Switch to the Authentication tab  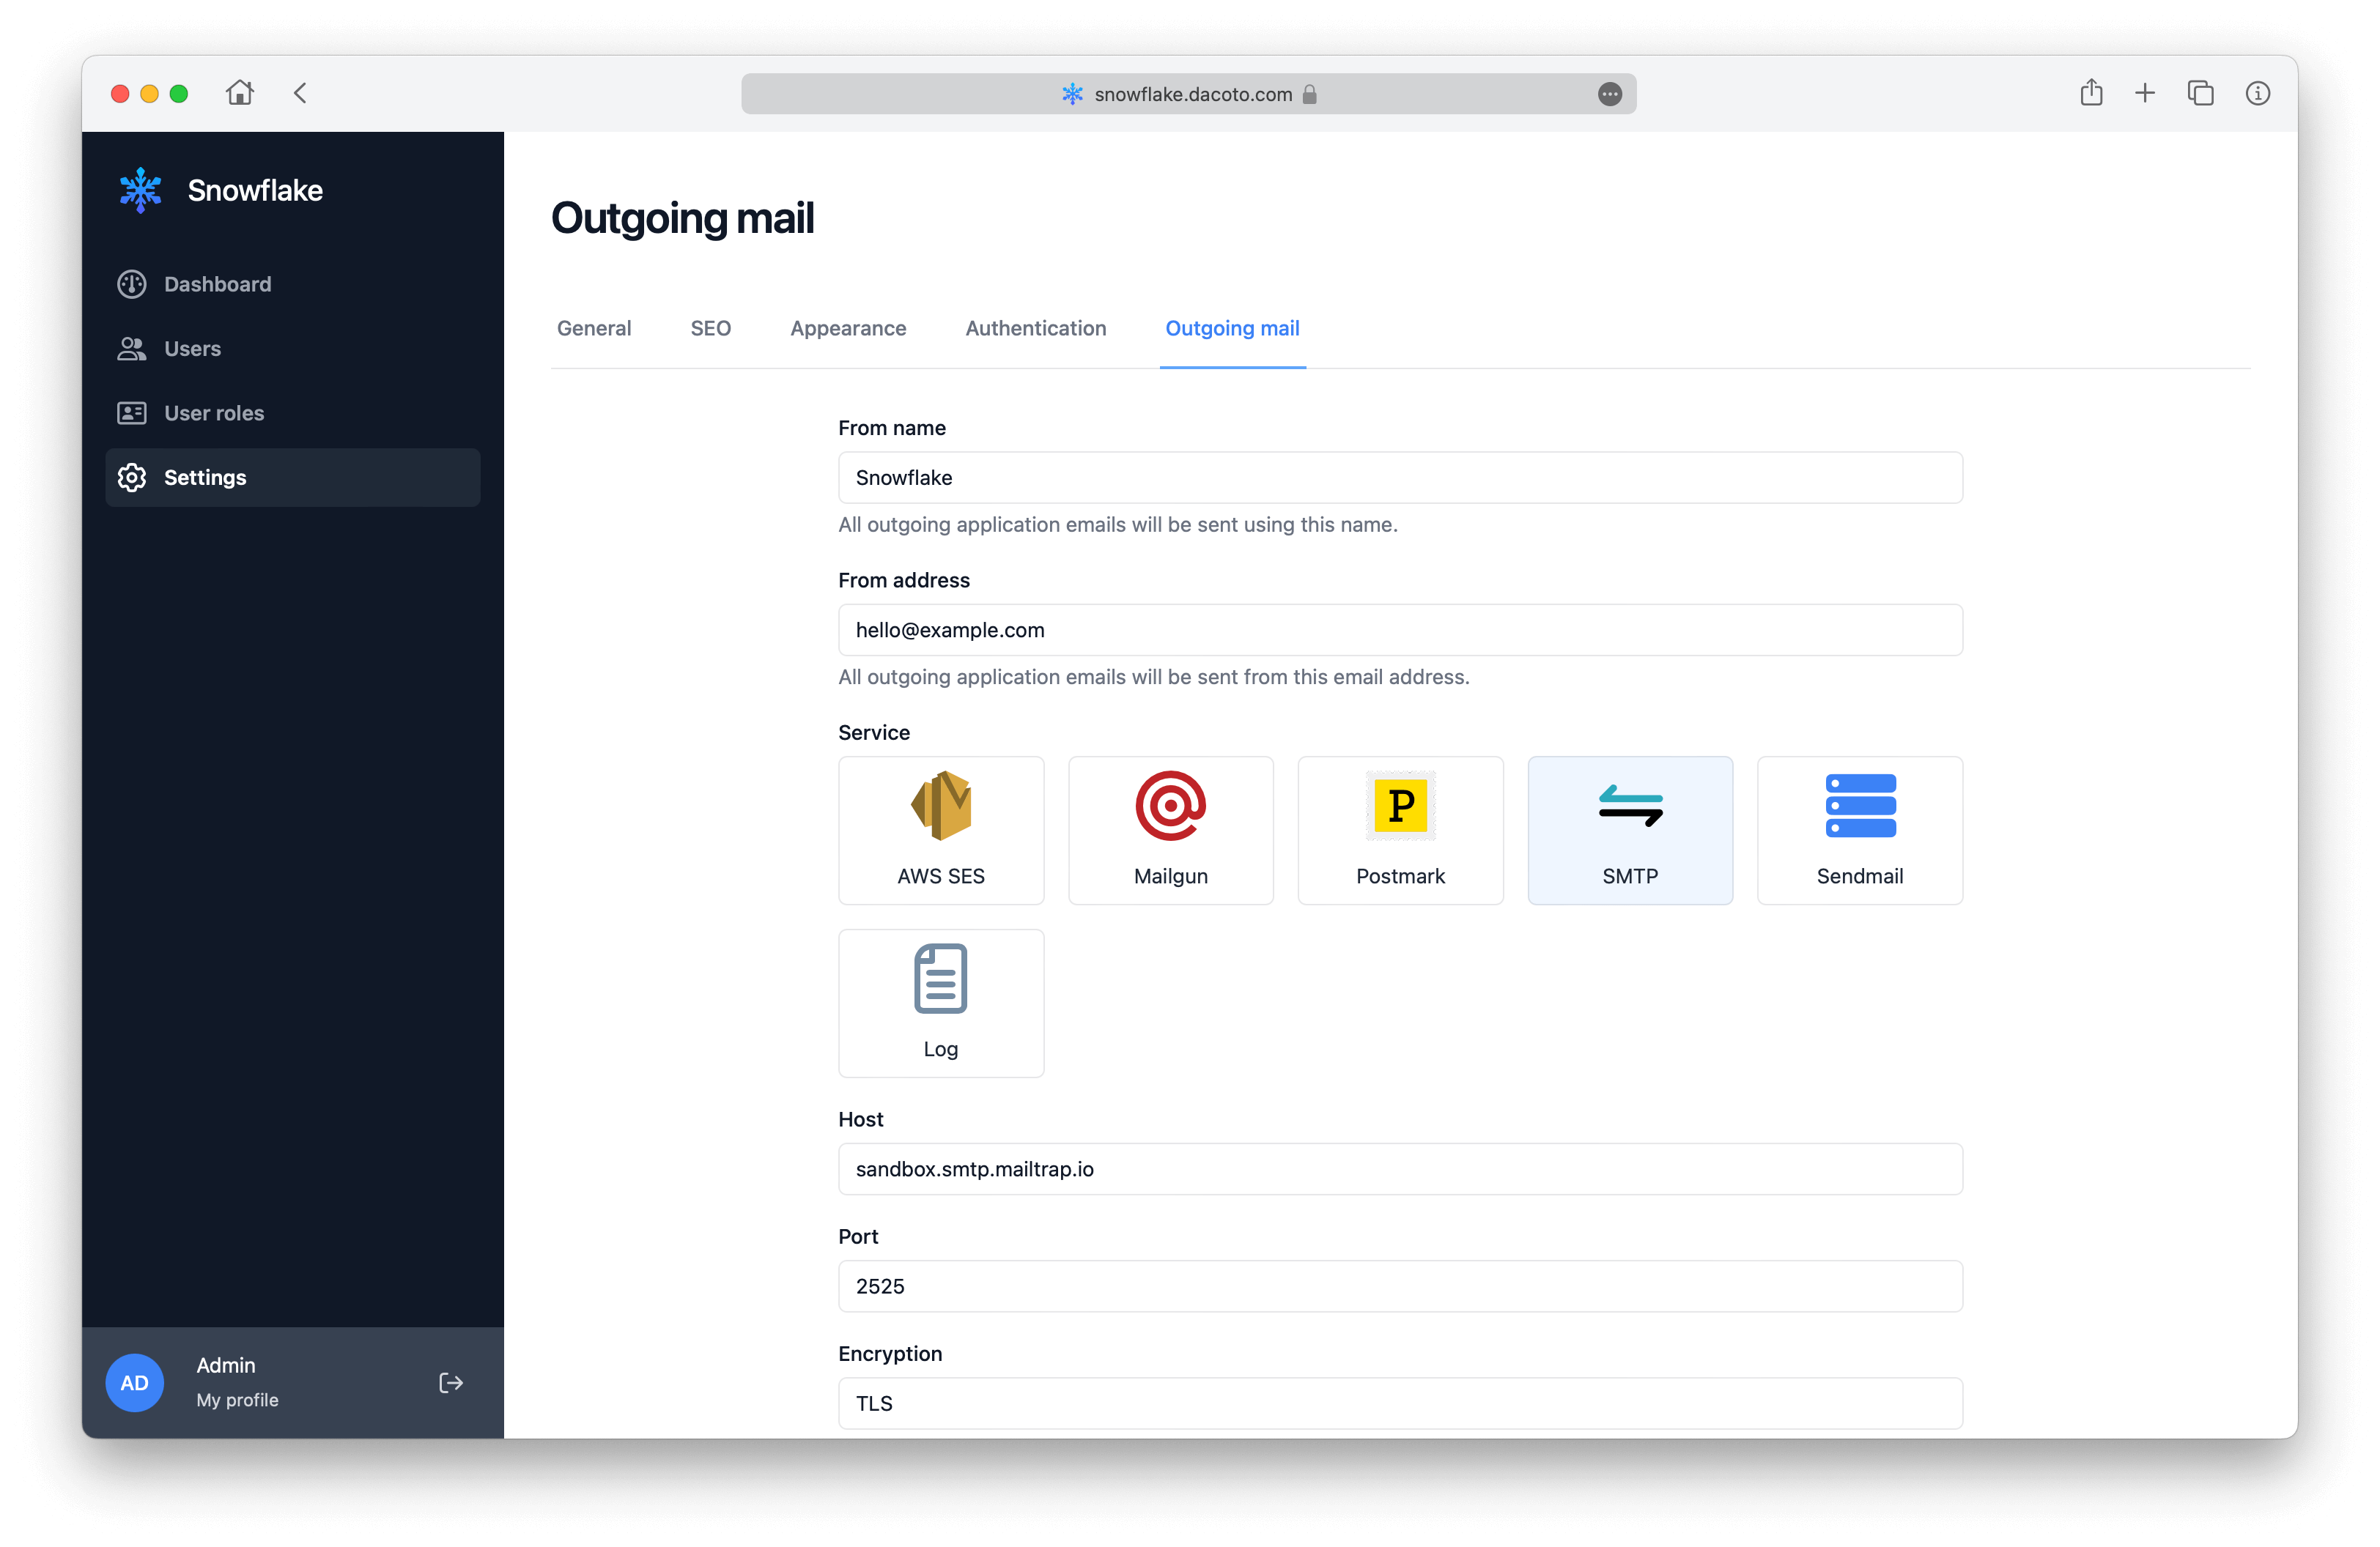1035,329
